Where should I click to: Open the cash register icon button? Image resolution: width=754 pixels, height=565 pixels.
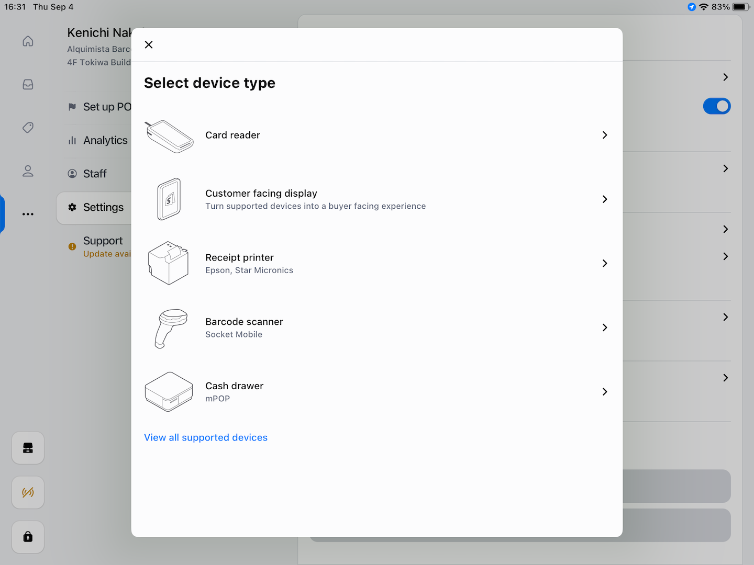28,448
